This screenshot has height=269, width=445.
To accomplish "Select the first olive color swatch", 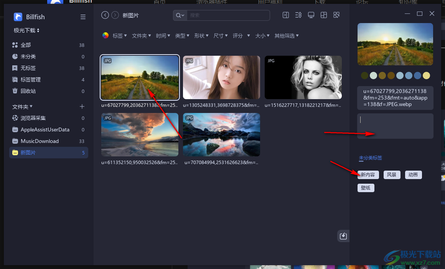I will (364, 75).
